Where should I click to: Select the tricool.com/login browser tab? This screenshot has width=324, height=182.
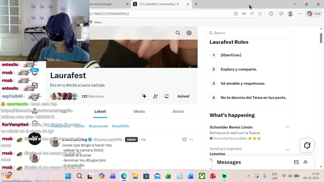tap(100, 4)
